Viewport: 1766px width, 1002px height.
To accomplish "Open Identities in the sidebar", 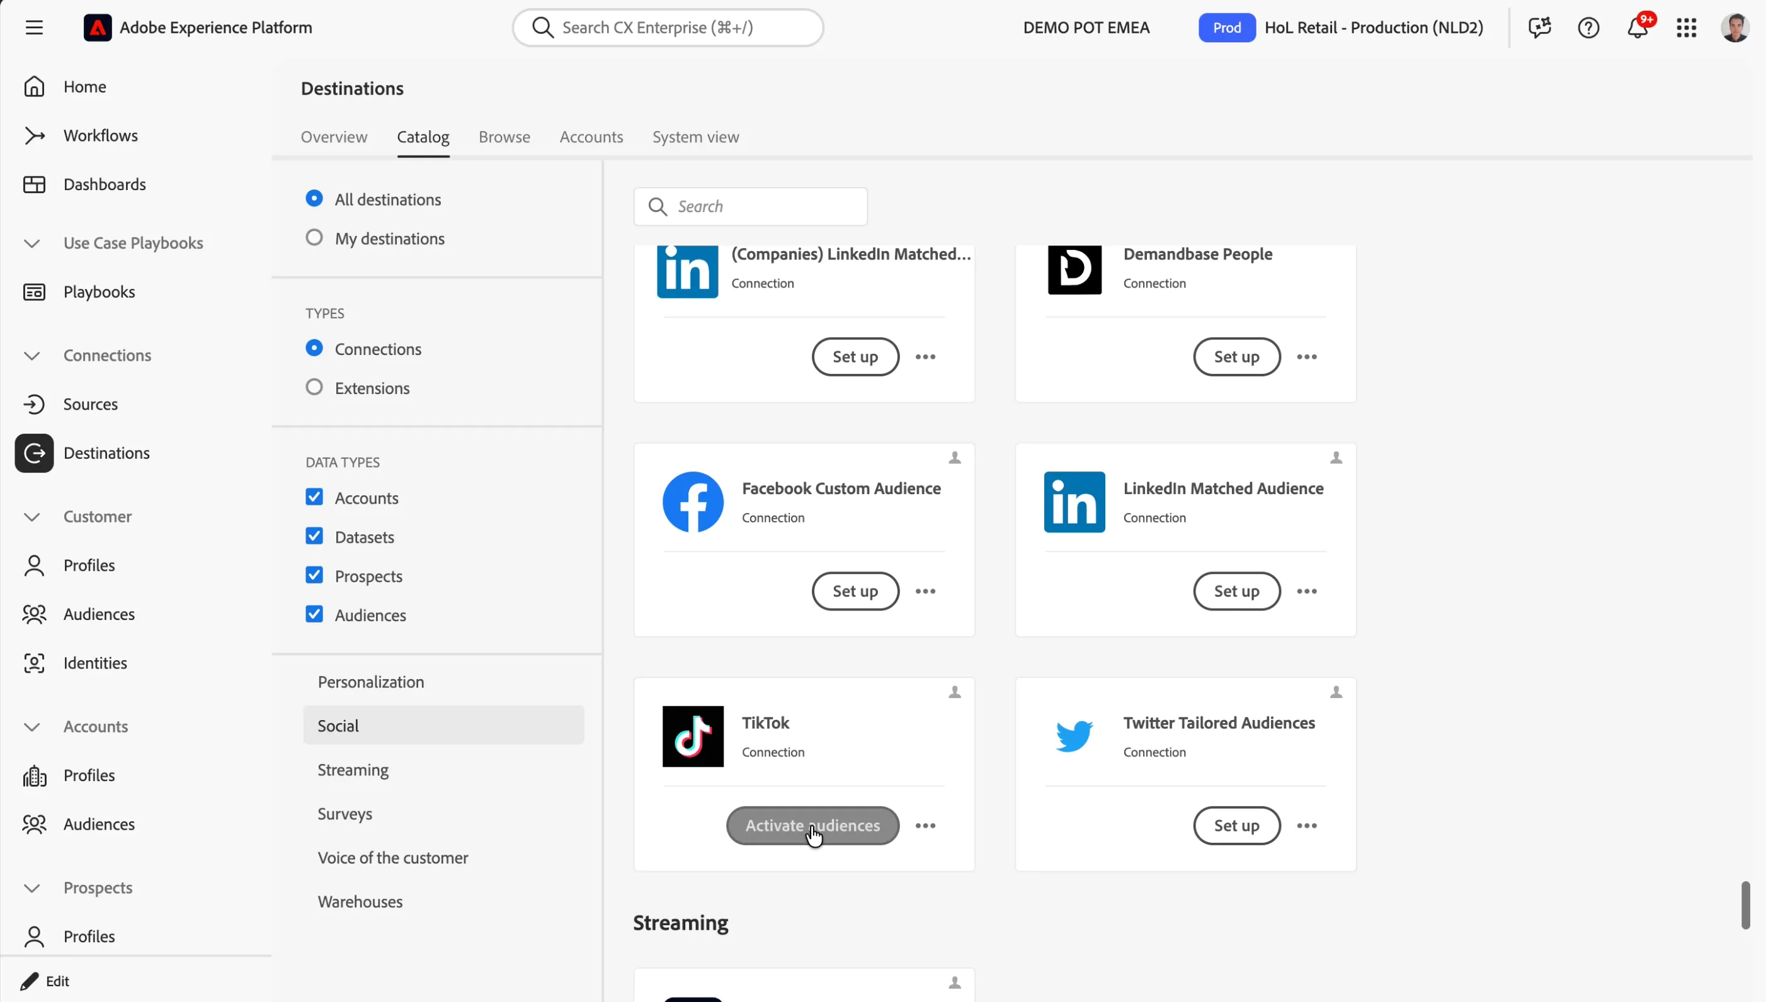I will click(95, 663).
